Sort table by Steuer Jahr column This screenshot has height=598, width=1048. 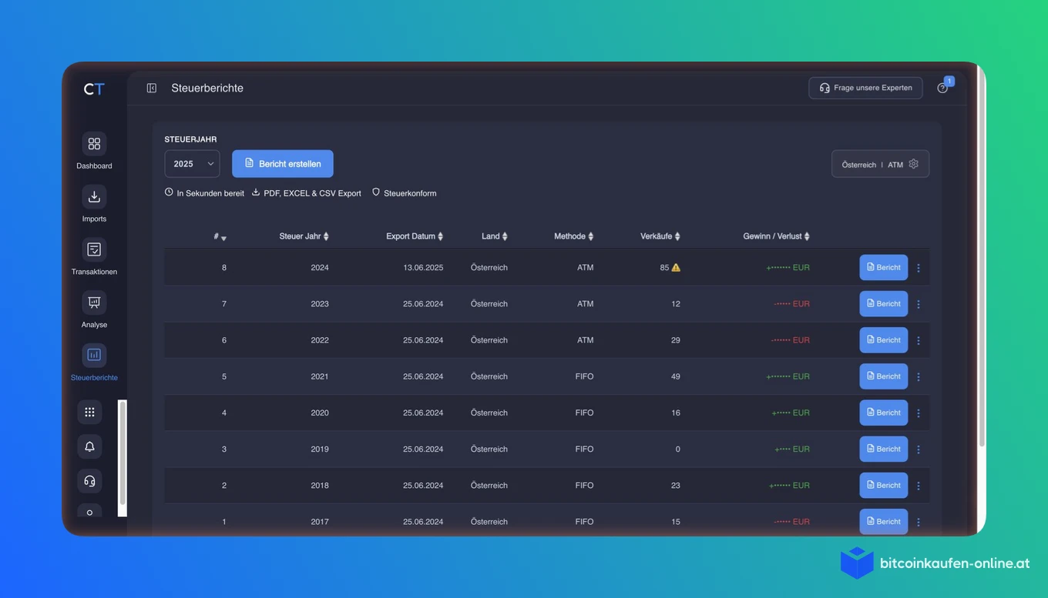(304, 236)
